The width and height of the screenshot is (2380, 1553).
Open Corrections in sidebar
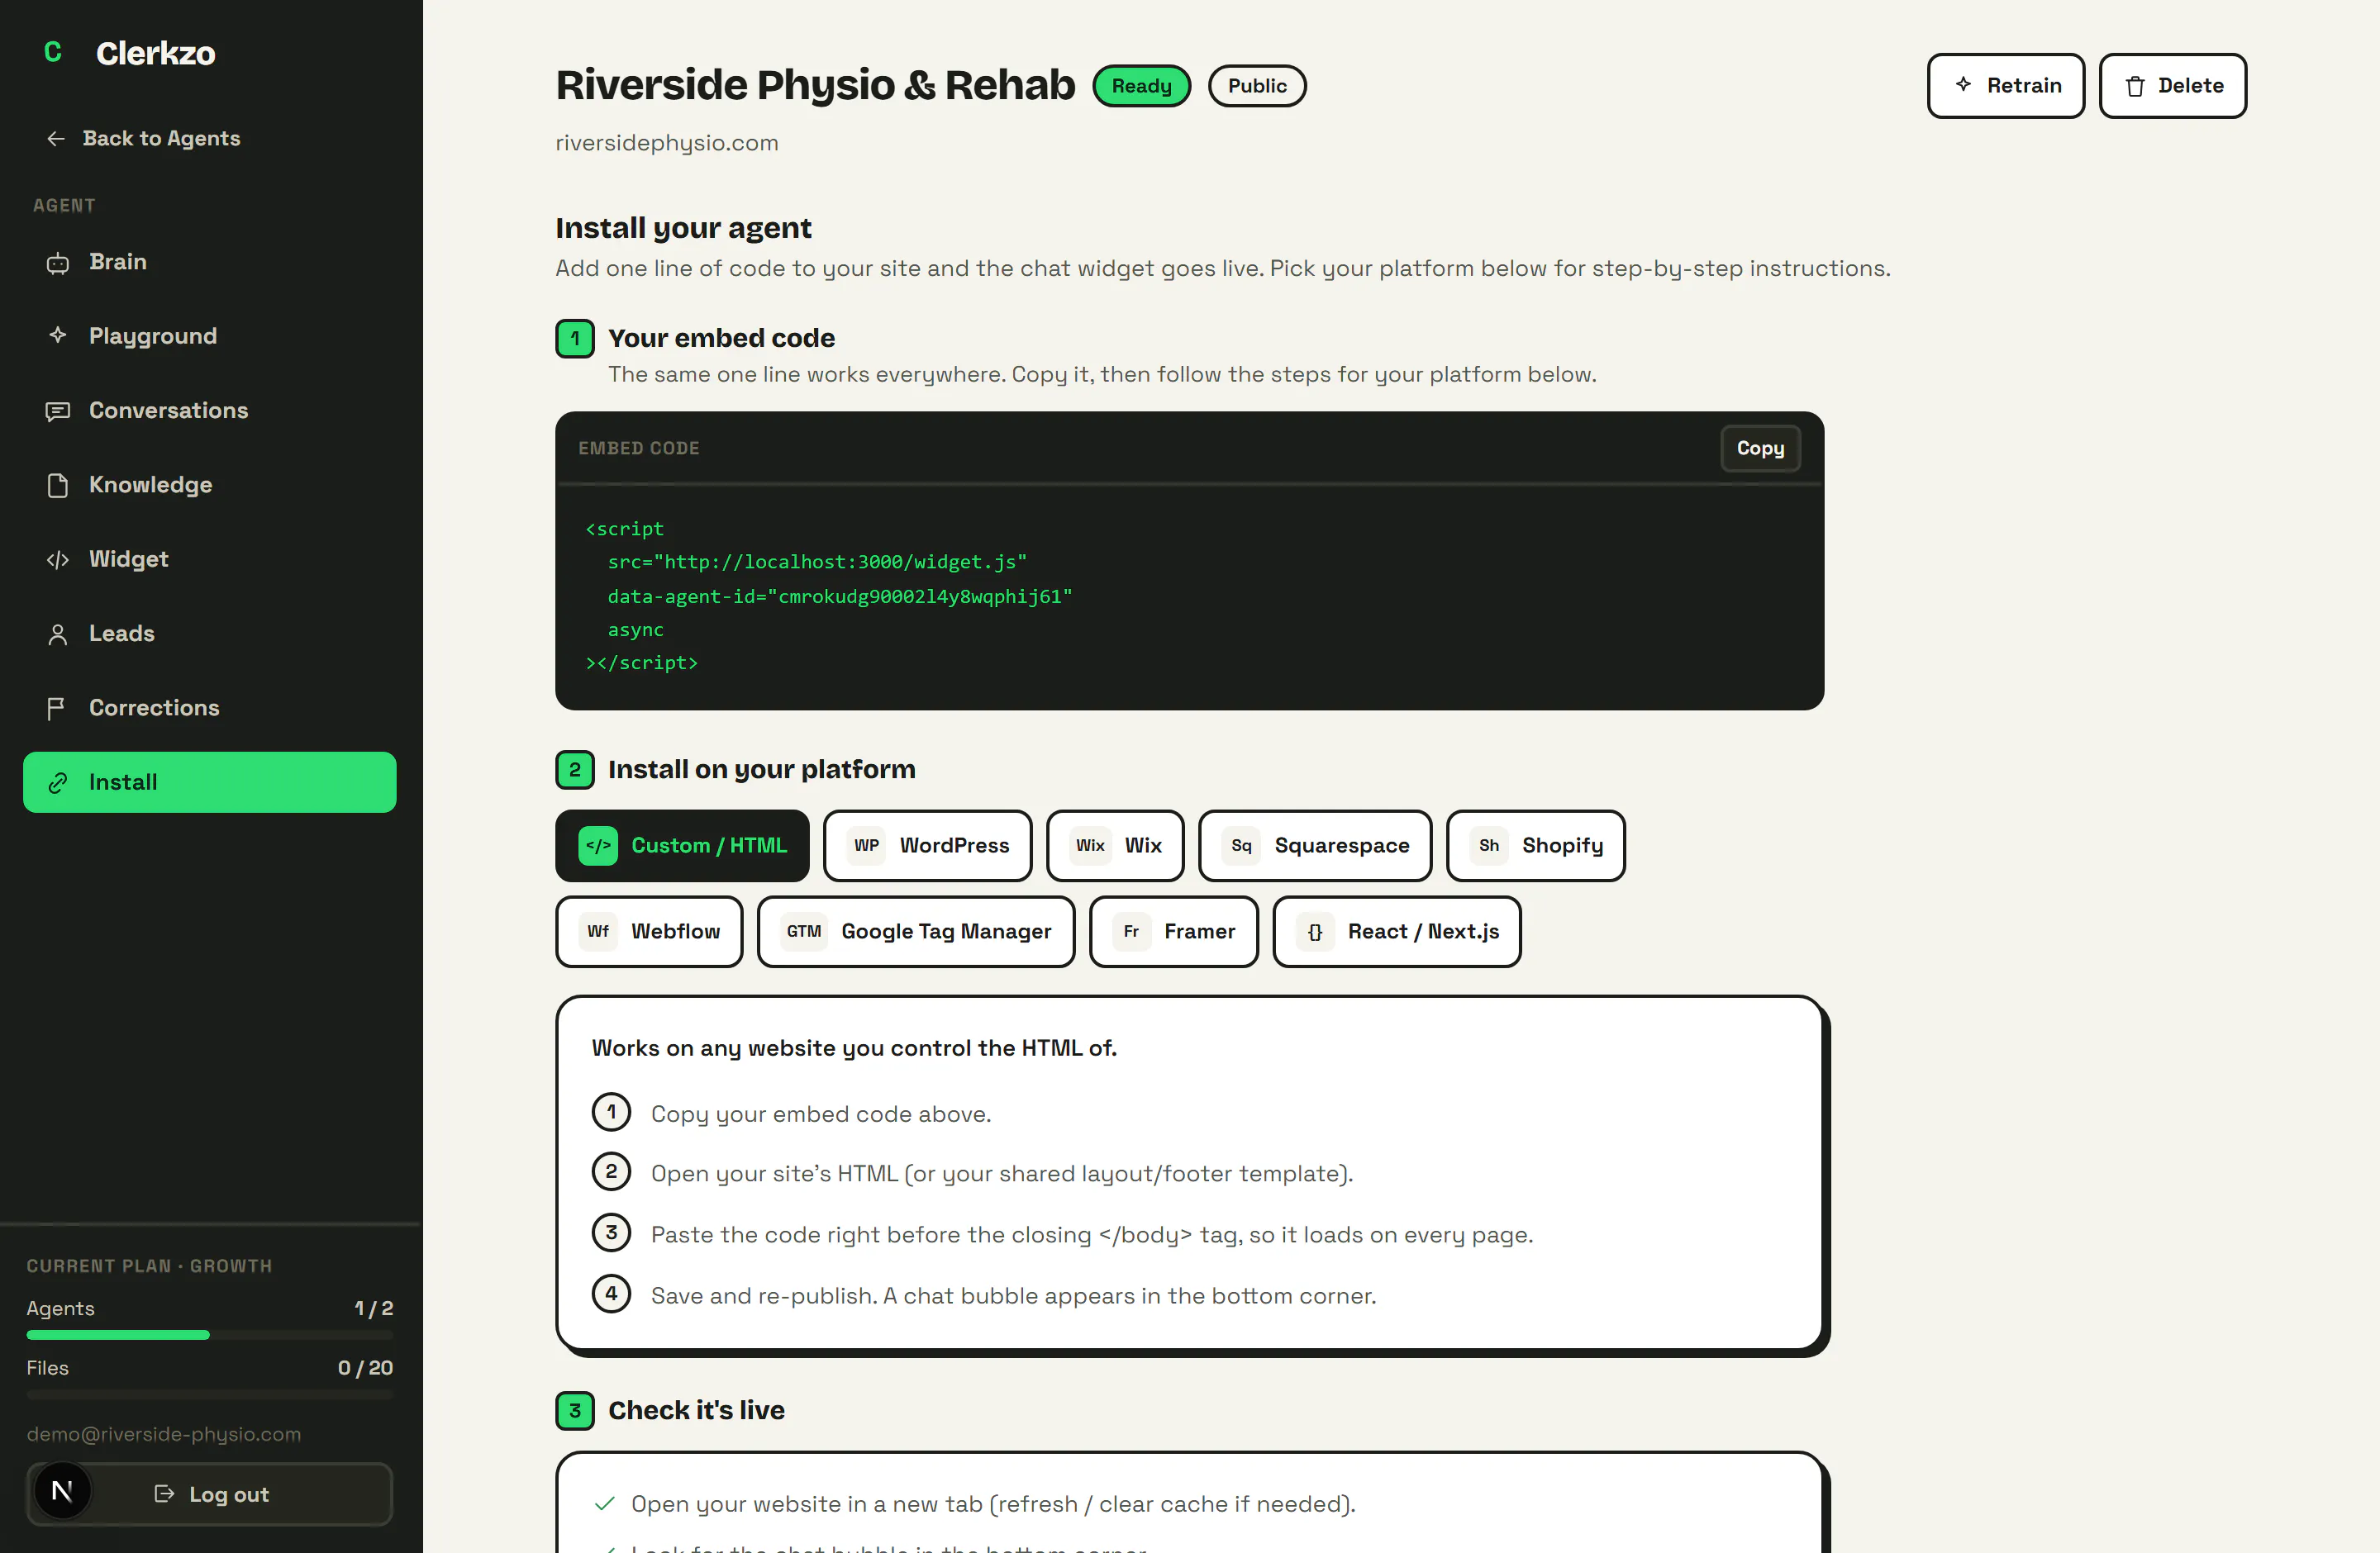pyautogui.click(x=210, y=708)
